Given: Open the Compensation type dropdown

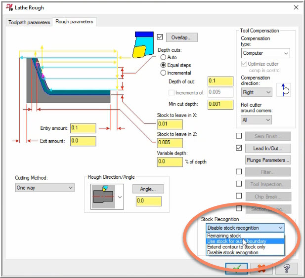Looking at the screenshot, I should coord(265,53).
